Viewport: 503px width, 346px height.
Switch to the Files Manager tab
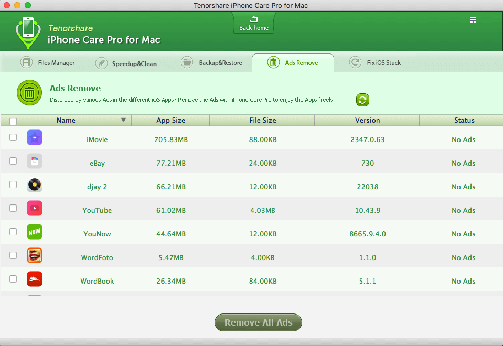(x=48, y=62)
